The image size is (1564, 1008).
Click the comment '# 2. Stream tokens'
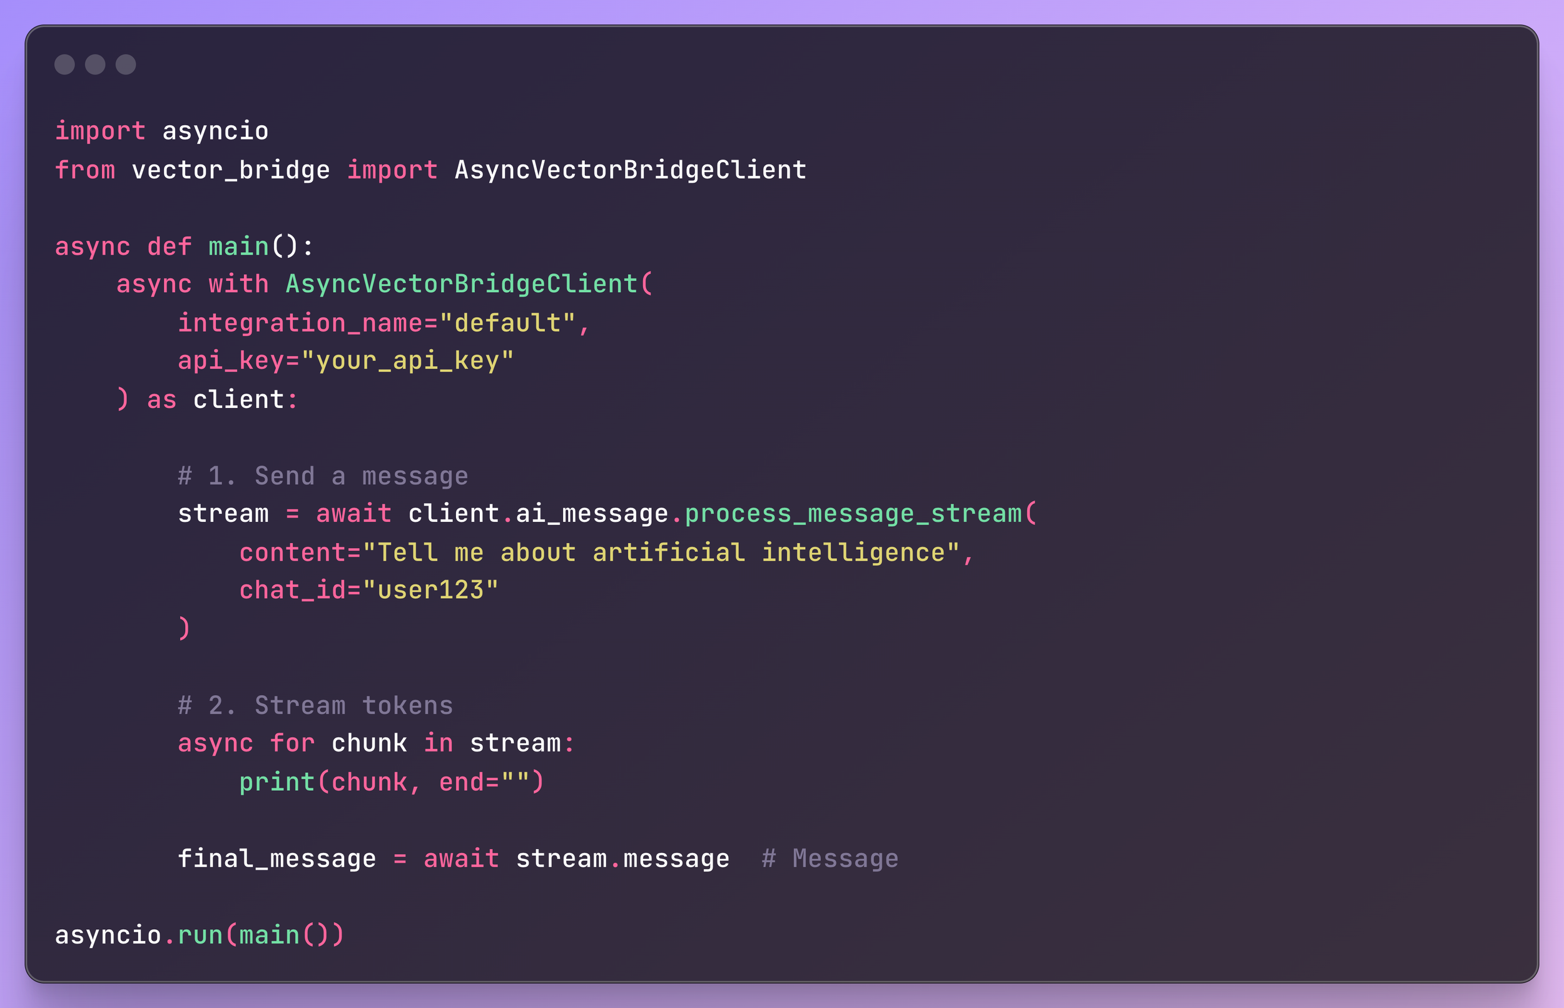coord(315,706)
